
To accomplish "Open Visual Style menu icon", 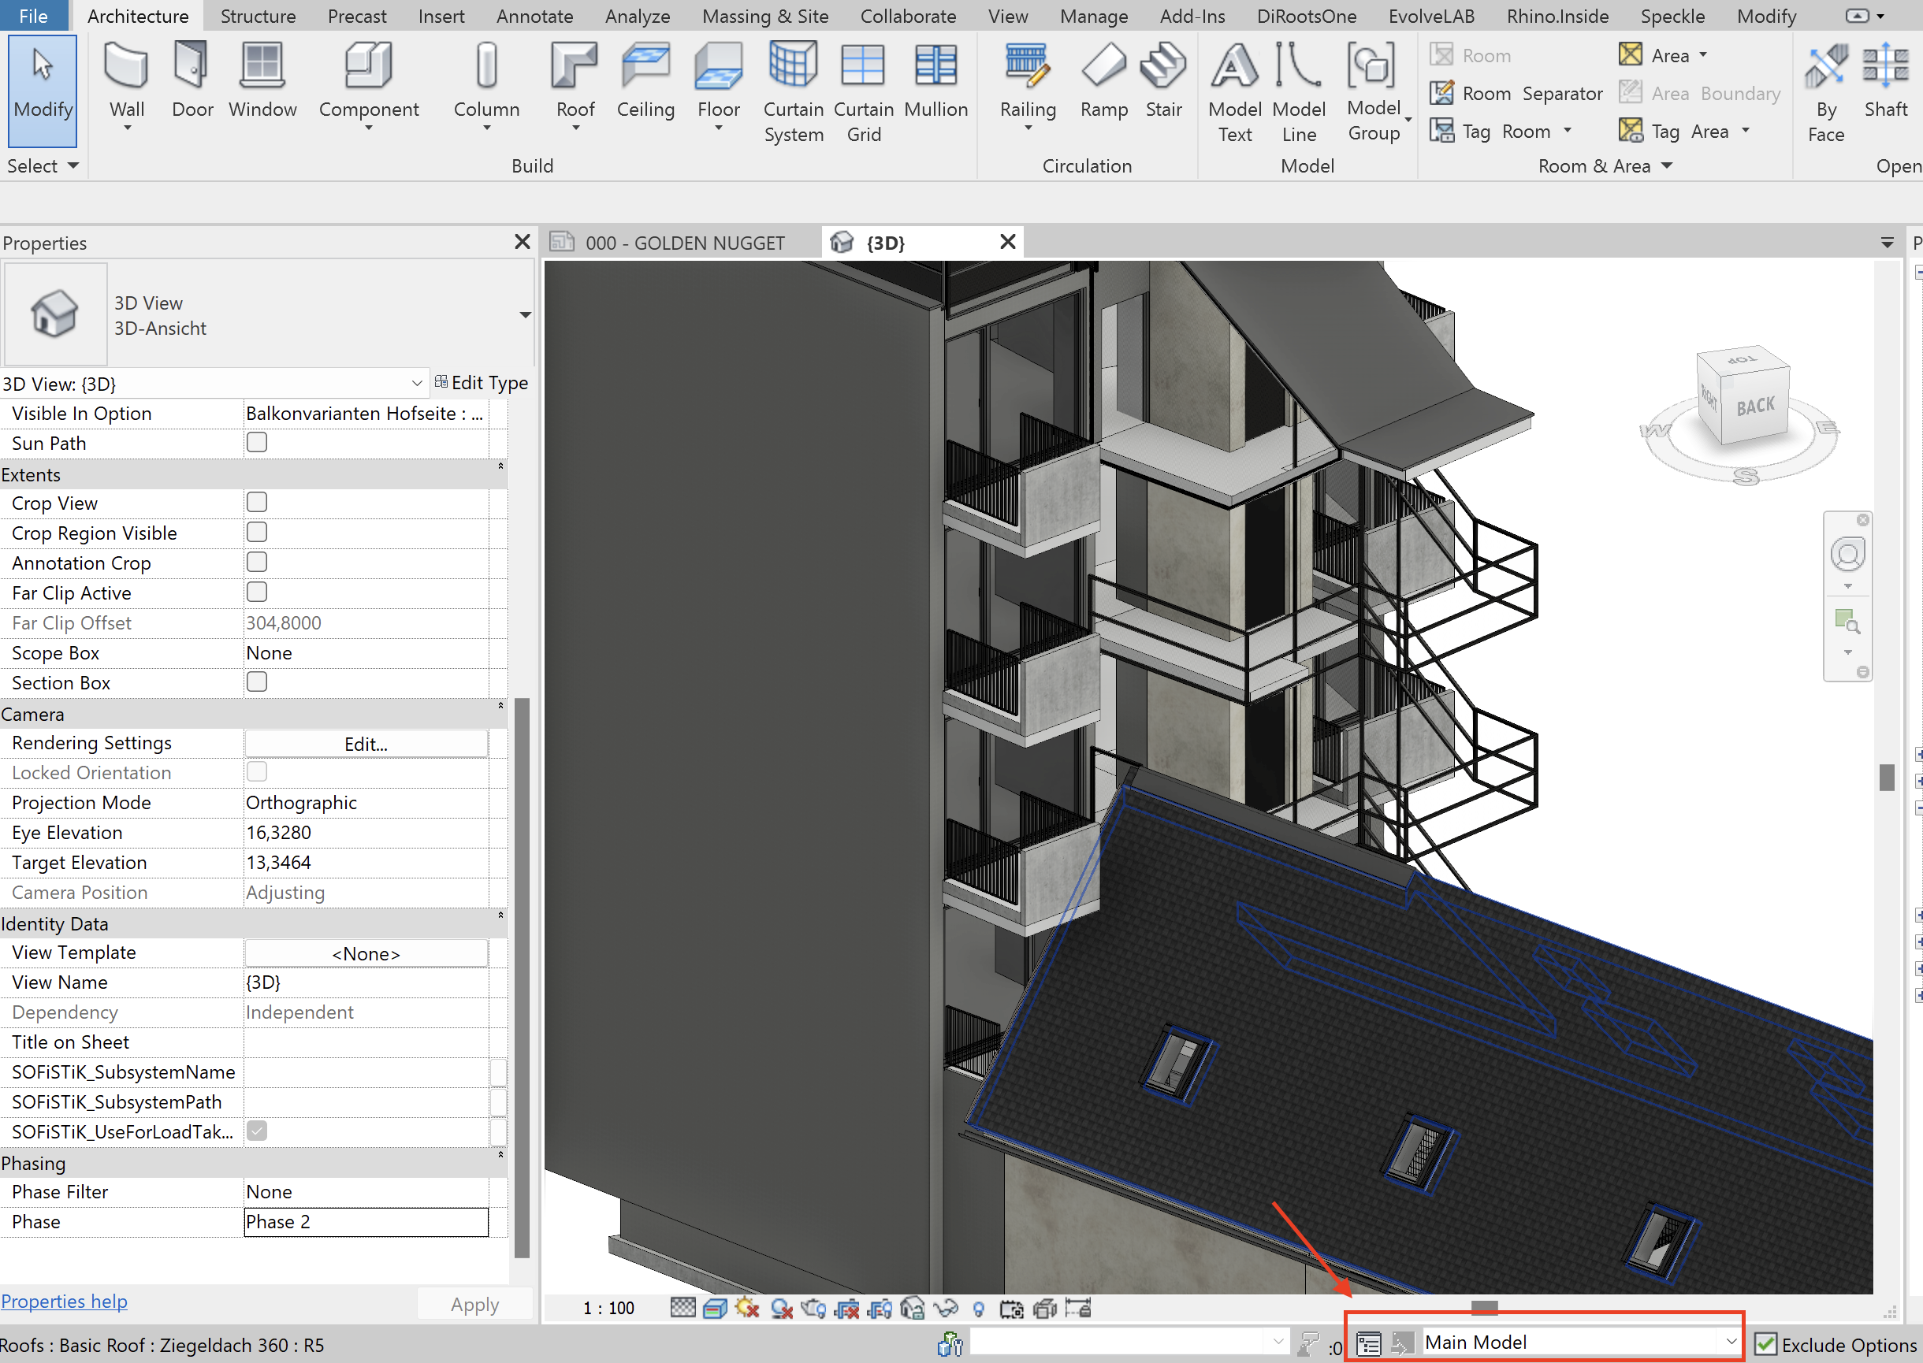I will pos(715,1309).
